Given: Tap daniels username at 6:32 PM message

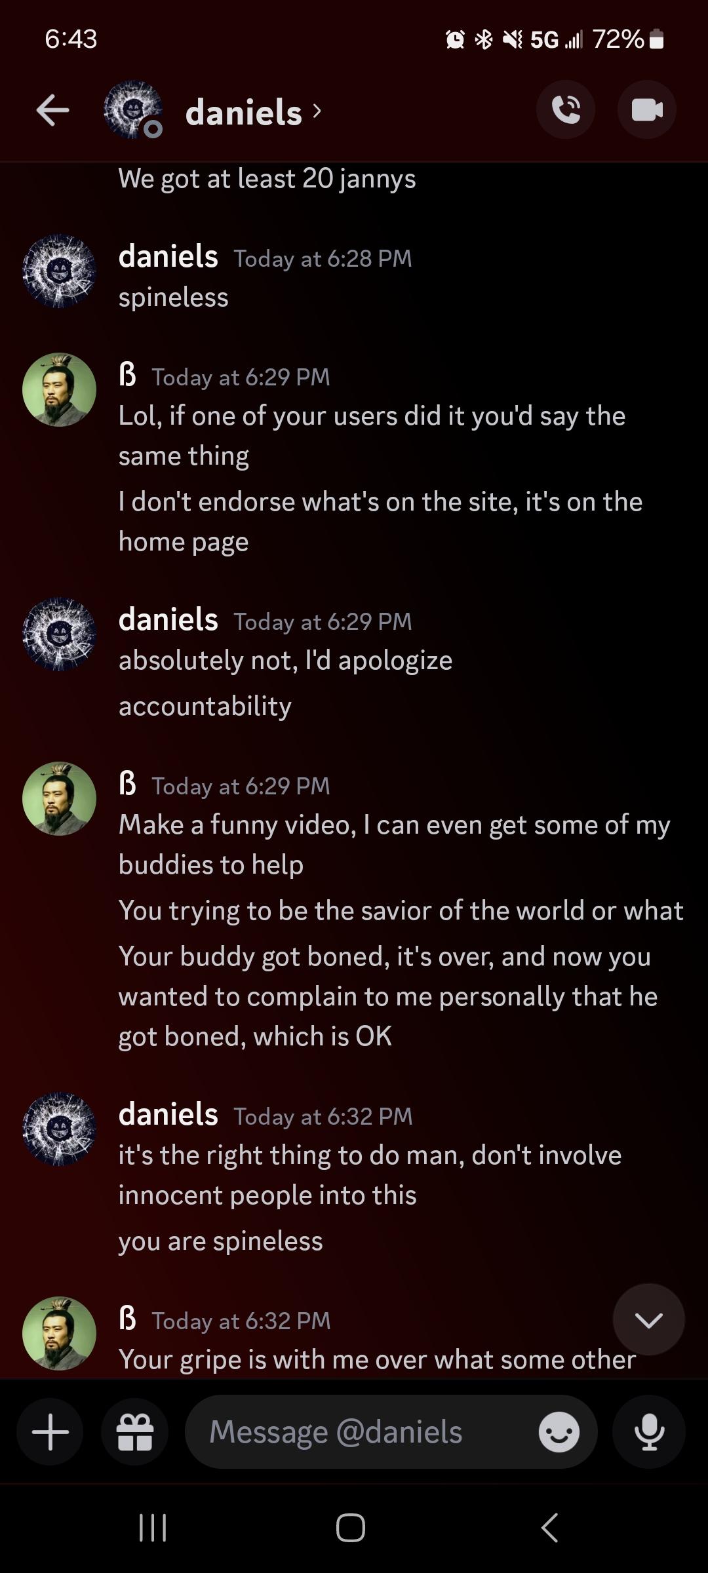Looking at the screenshot, I should pos(168,1115).
